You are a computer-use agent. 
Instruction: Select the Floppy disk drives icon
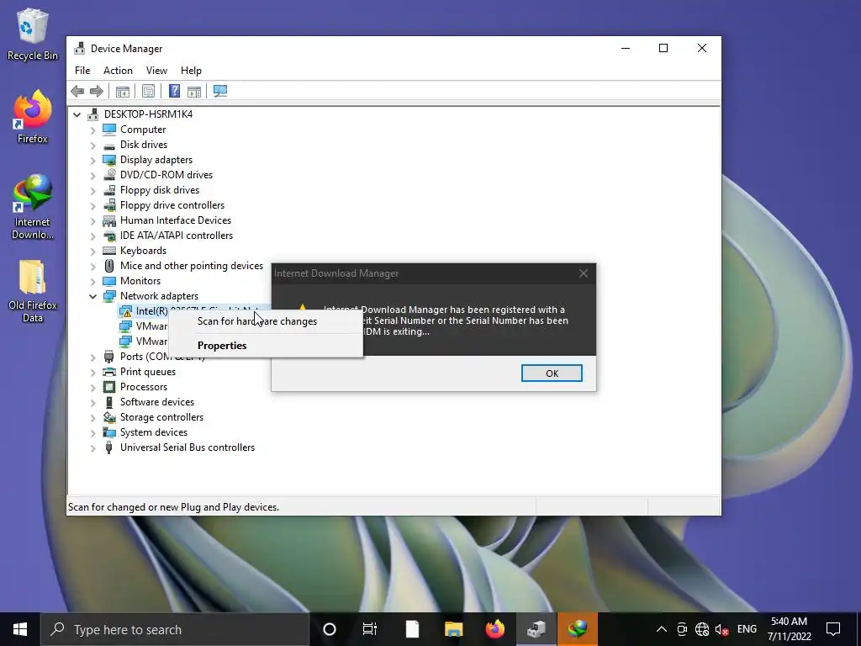[x=109, y=190]
